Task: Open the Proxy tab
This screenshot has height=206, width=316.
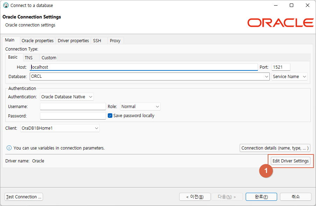Action: pos(115,40)
